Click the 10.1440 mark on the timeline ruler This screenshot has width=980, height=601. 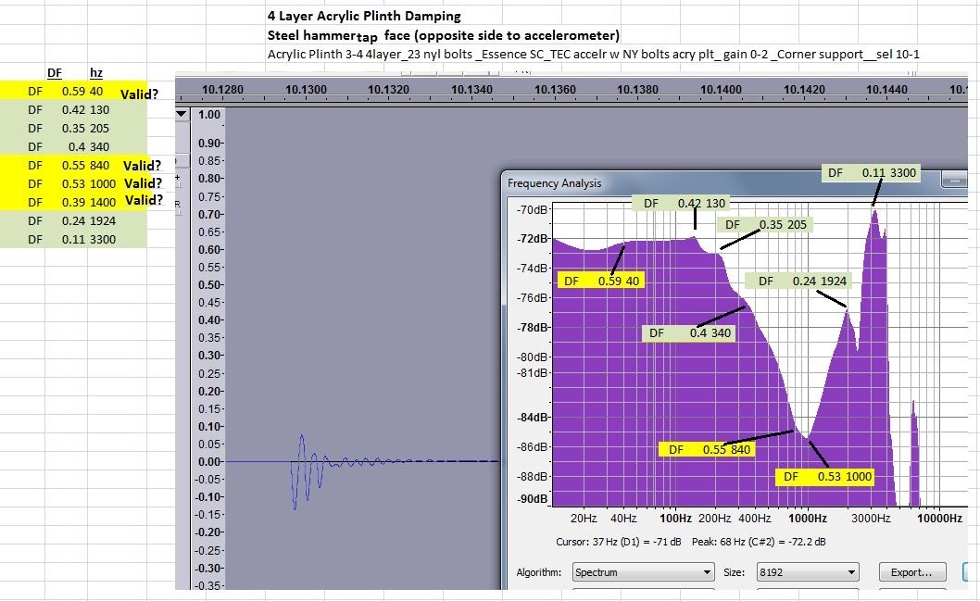pyautogui.click(x=886, y=89)
